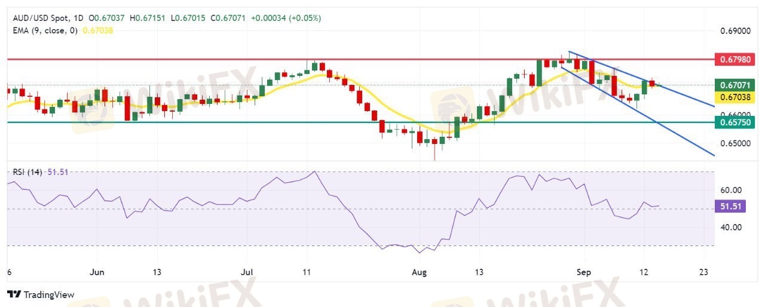Select the RSI (14) indicator legend

[27, 172]
